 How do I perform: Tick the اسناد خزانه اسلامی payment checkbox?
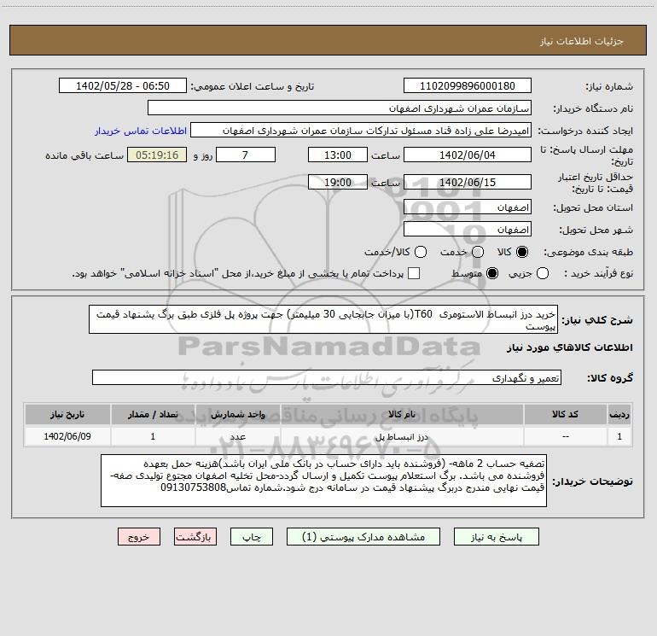click(414, 273)
